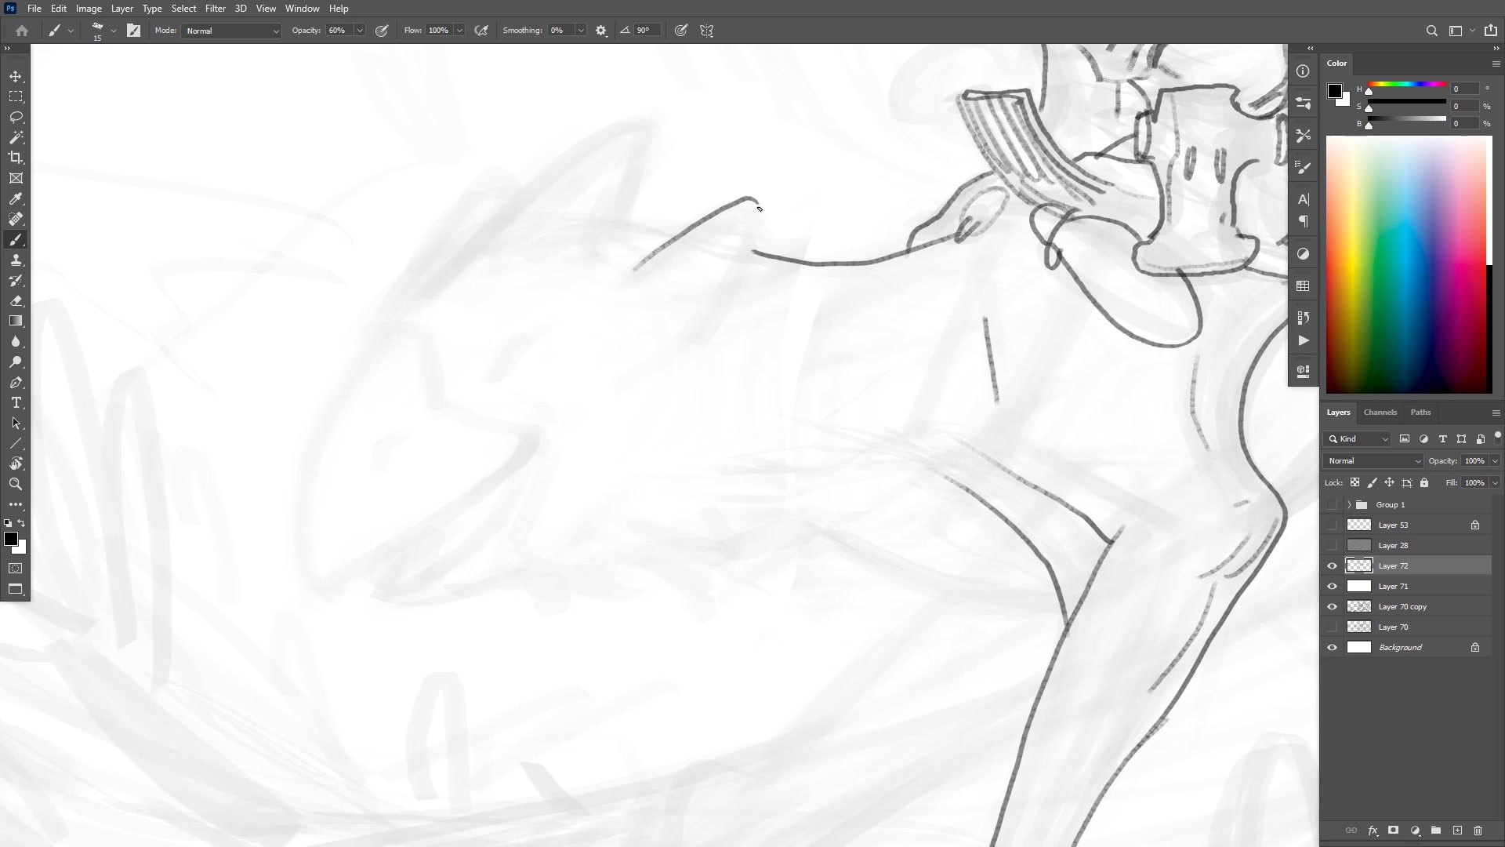Open the brush blending Mode dropdown
This screenshot has width=1505, height=847.
232,31
